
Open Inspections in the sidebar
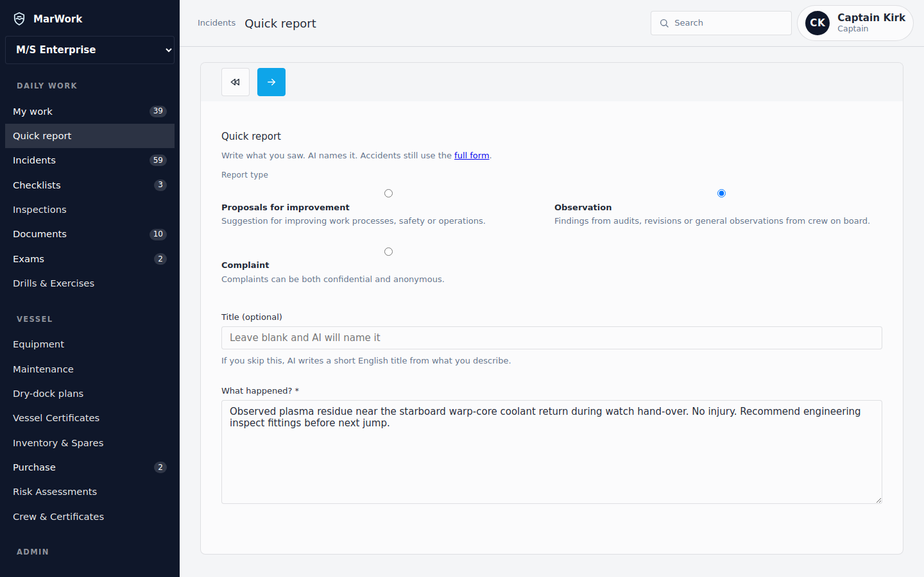[90, 210]
